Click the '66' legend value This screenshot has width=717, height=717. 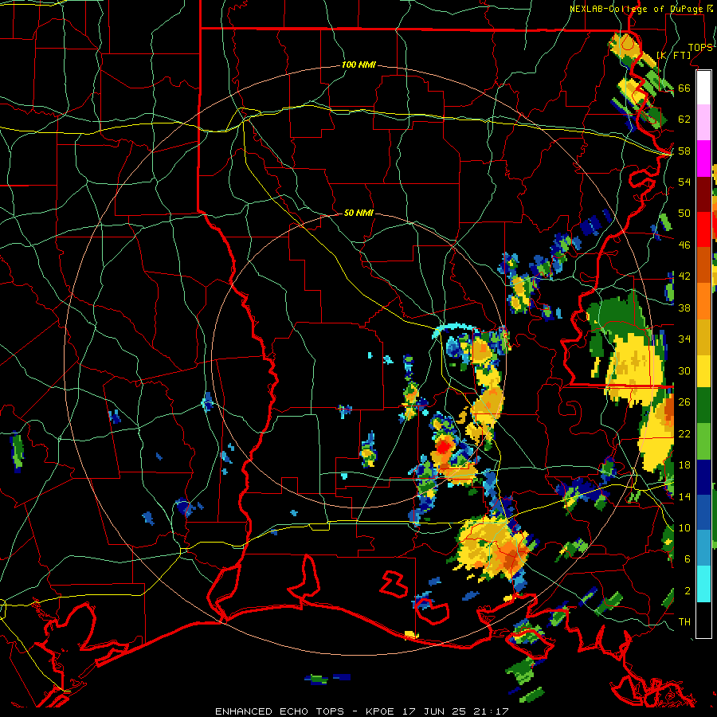click(684, 88)
